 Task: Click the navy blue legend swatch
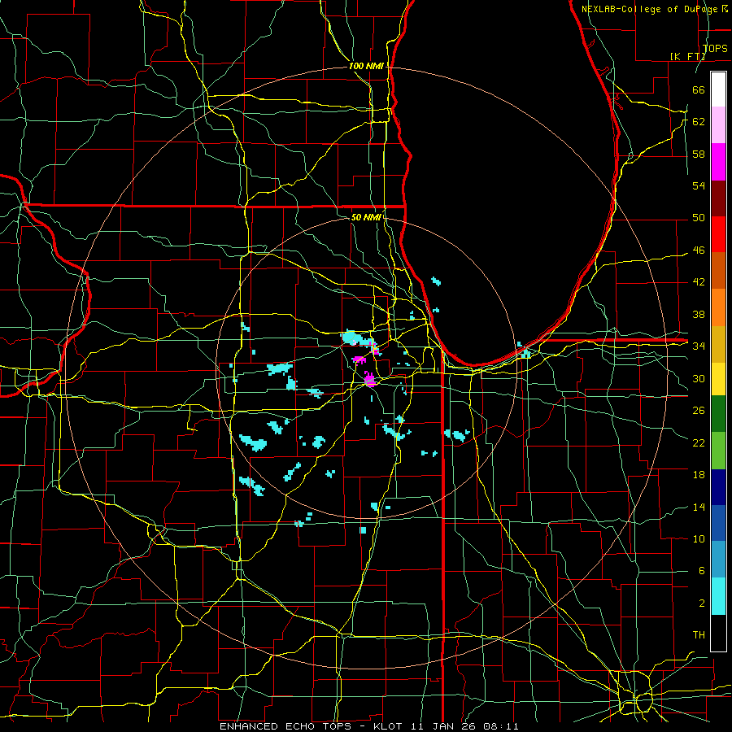point(718,487)
